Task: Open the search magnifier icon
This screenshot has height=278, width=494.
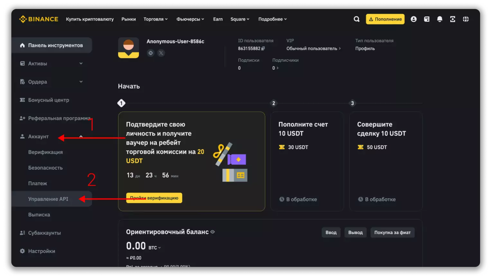Action: click(x=356, y=19)
